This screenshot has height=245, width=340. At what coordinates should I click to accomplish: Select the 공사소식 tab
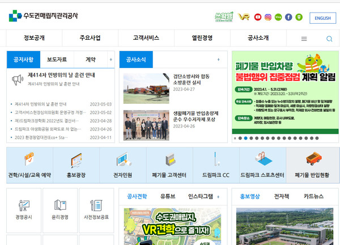coord(136,60)
